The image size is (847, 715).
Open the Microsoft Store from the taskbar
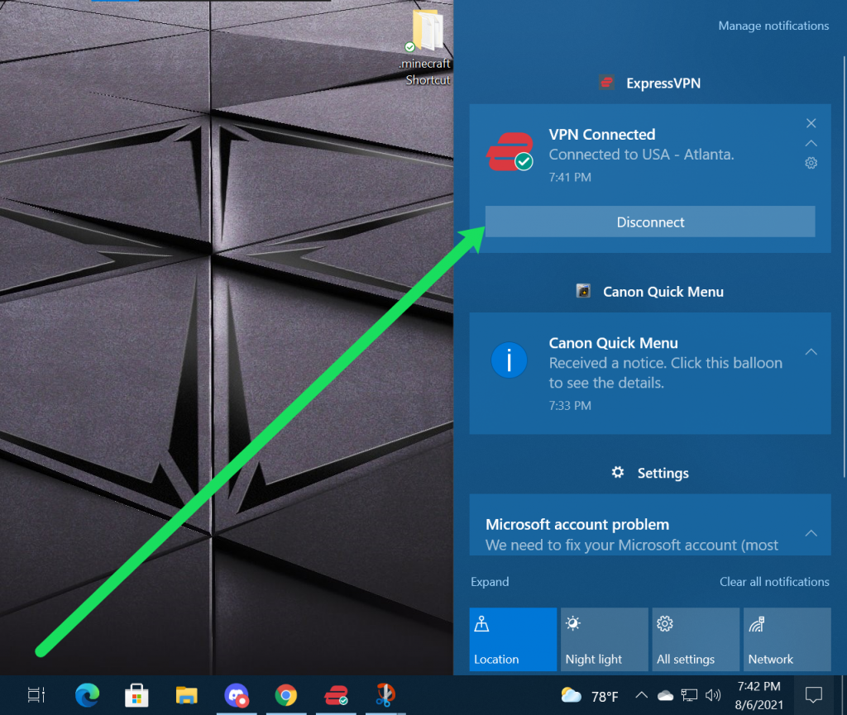click(136, 695)
